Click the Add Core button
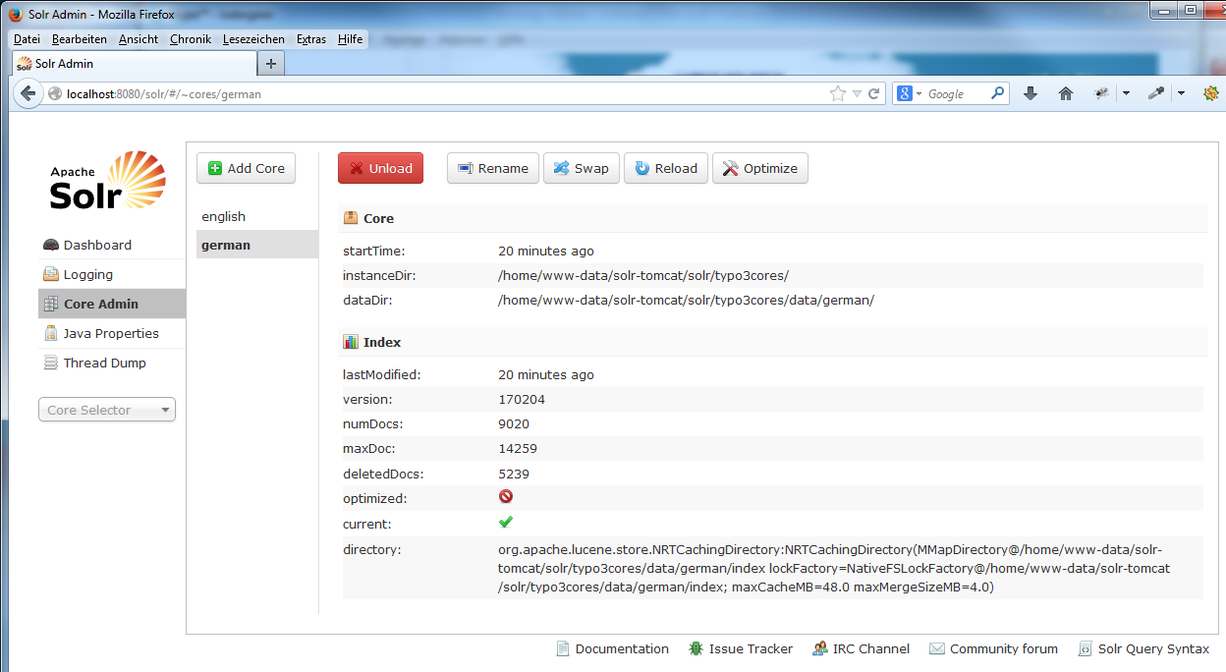 tap(246, 168)
